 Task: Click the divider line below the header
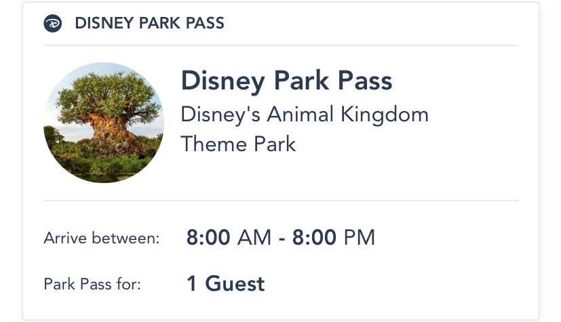pyautogui.click(x=281, y=45)
